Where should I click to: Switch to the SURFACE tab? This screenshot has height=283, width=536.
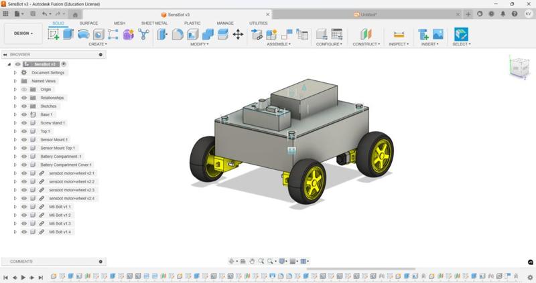[88, 23]
